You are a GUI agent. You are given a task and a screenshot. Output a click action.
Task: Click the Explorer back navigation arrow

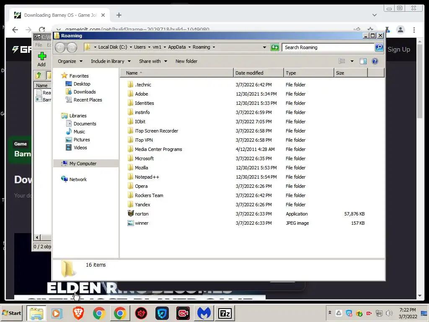pyautogui.click(x=60, y=48)
